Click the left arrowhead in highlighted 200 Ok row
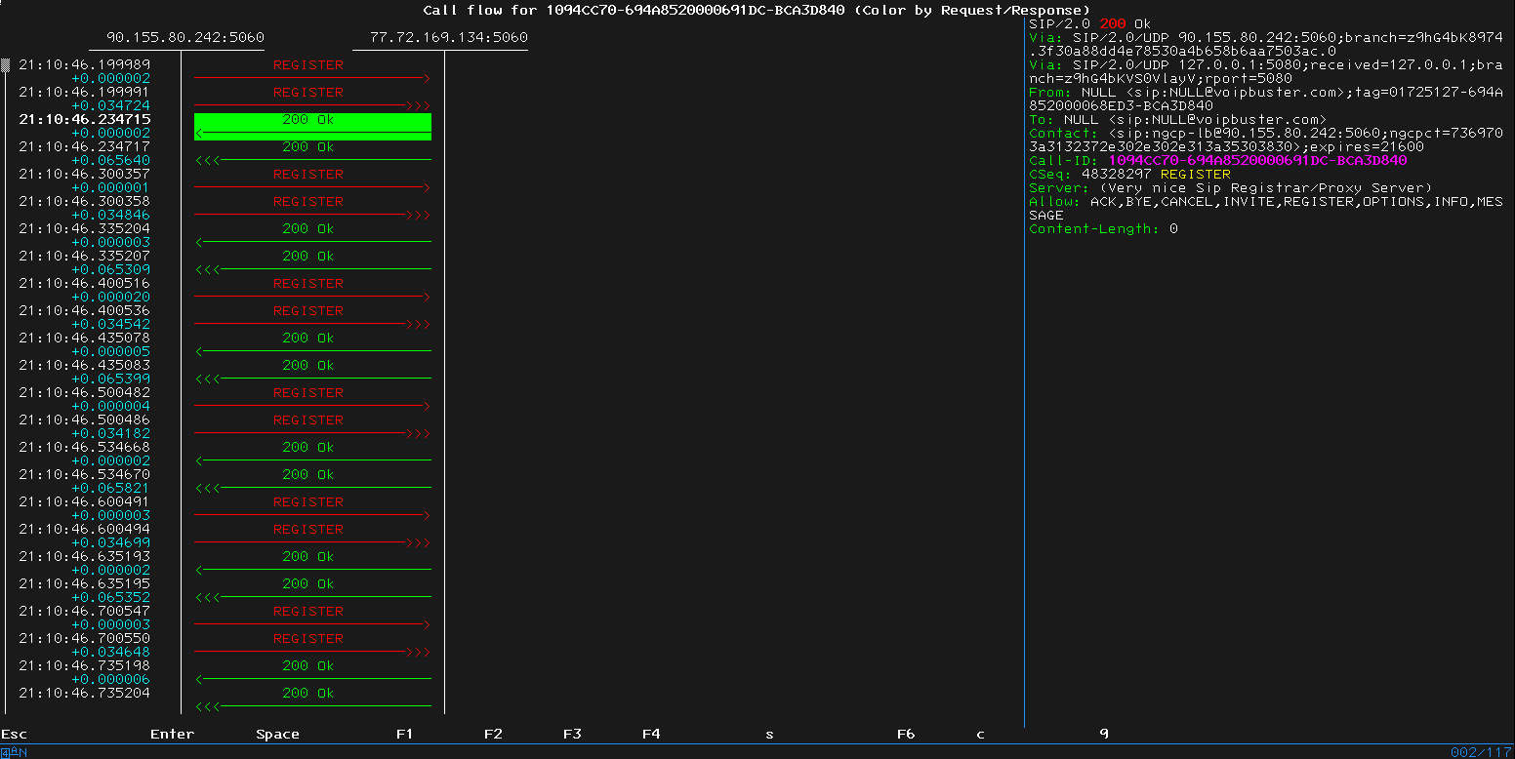Screen dimensions: 1515x759 tap(201, 133)
